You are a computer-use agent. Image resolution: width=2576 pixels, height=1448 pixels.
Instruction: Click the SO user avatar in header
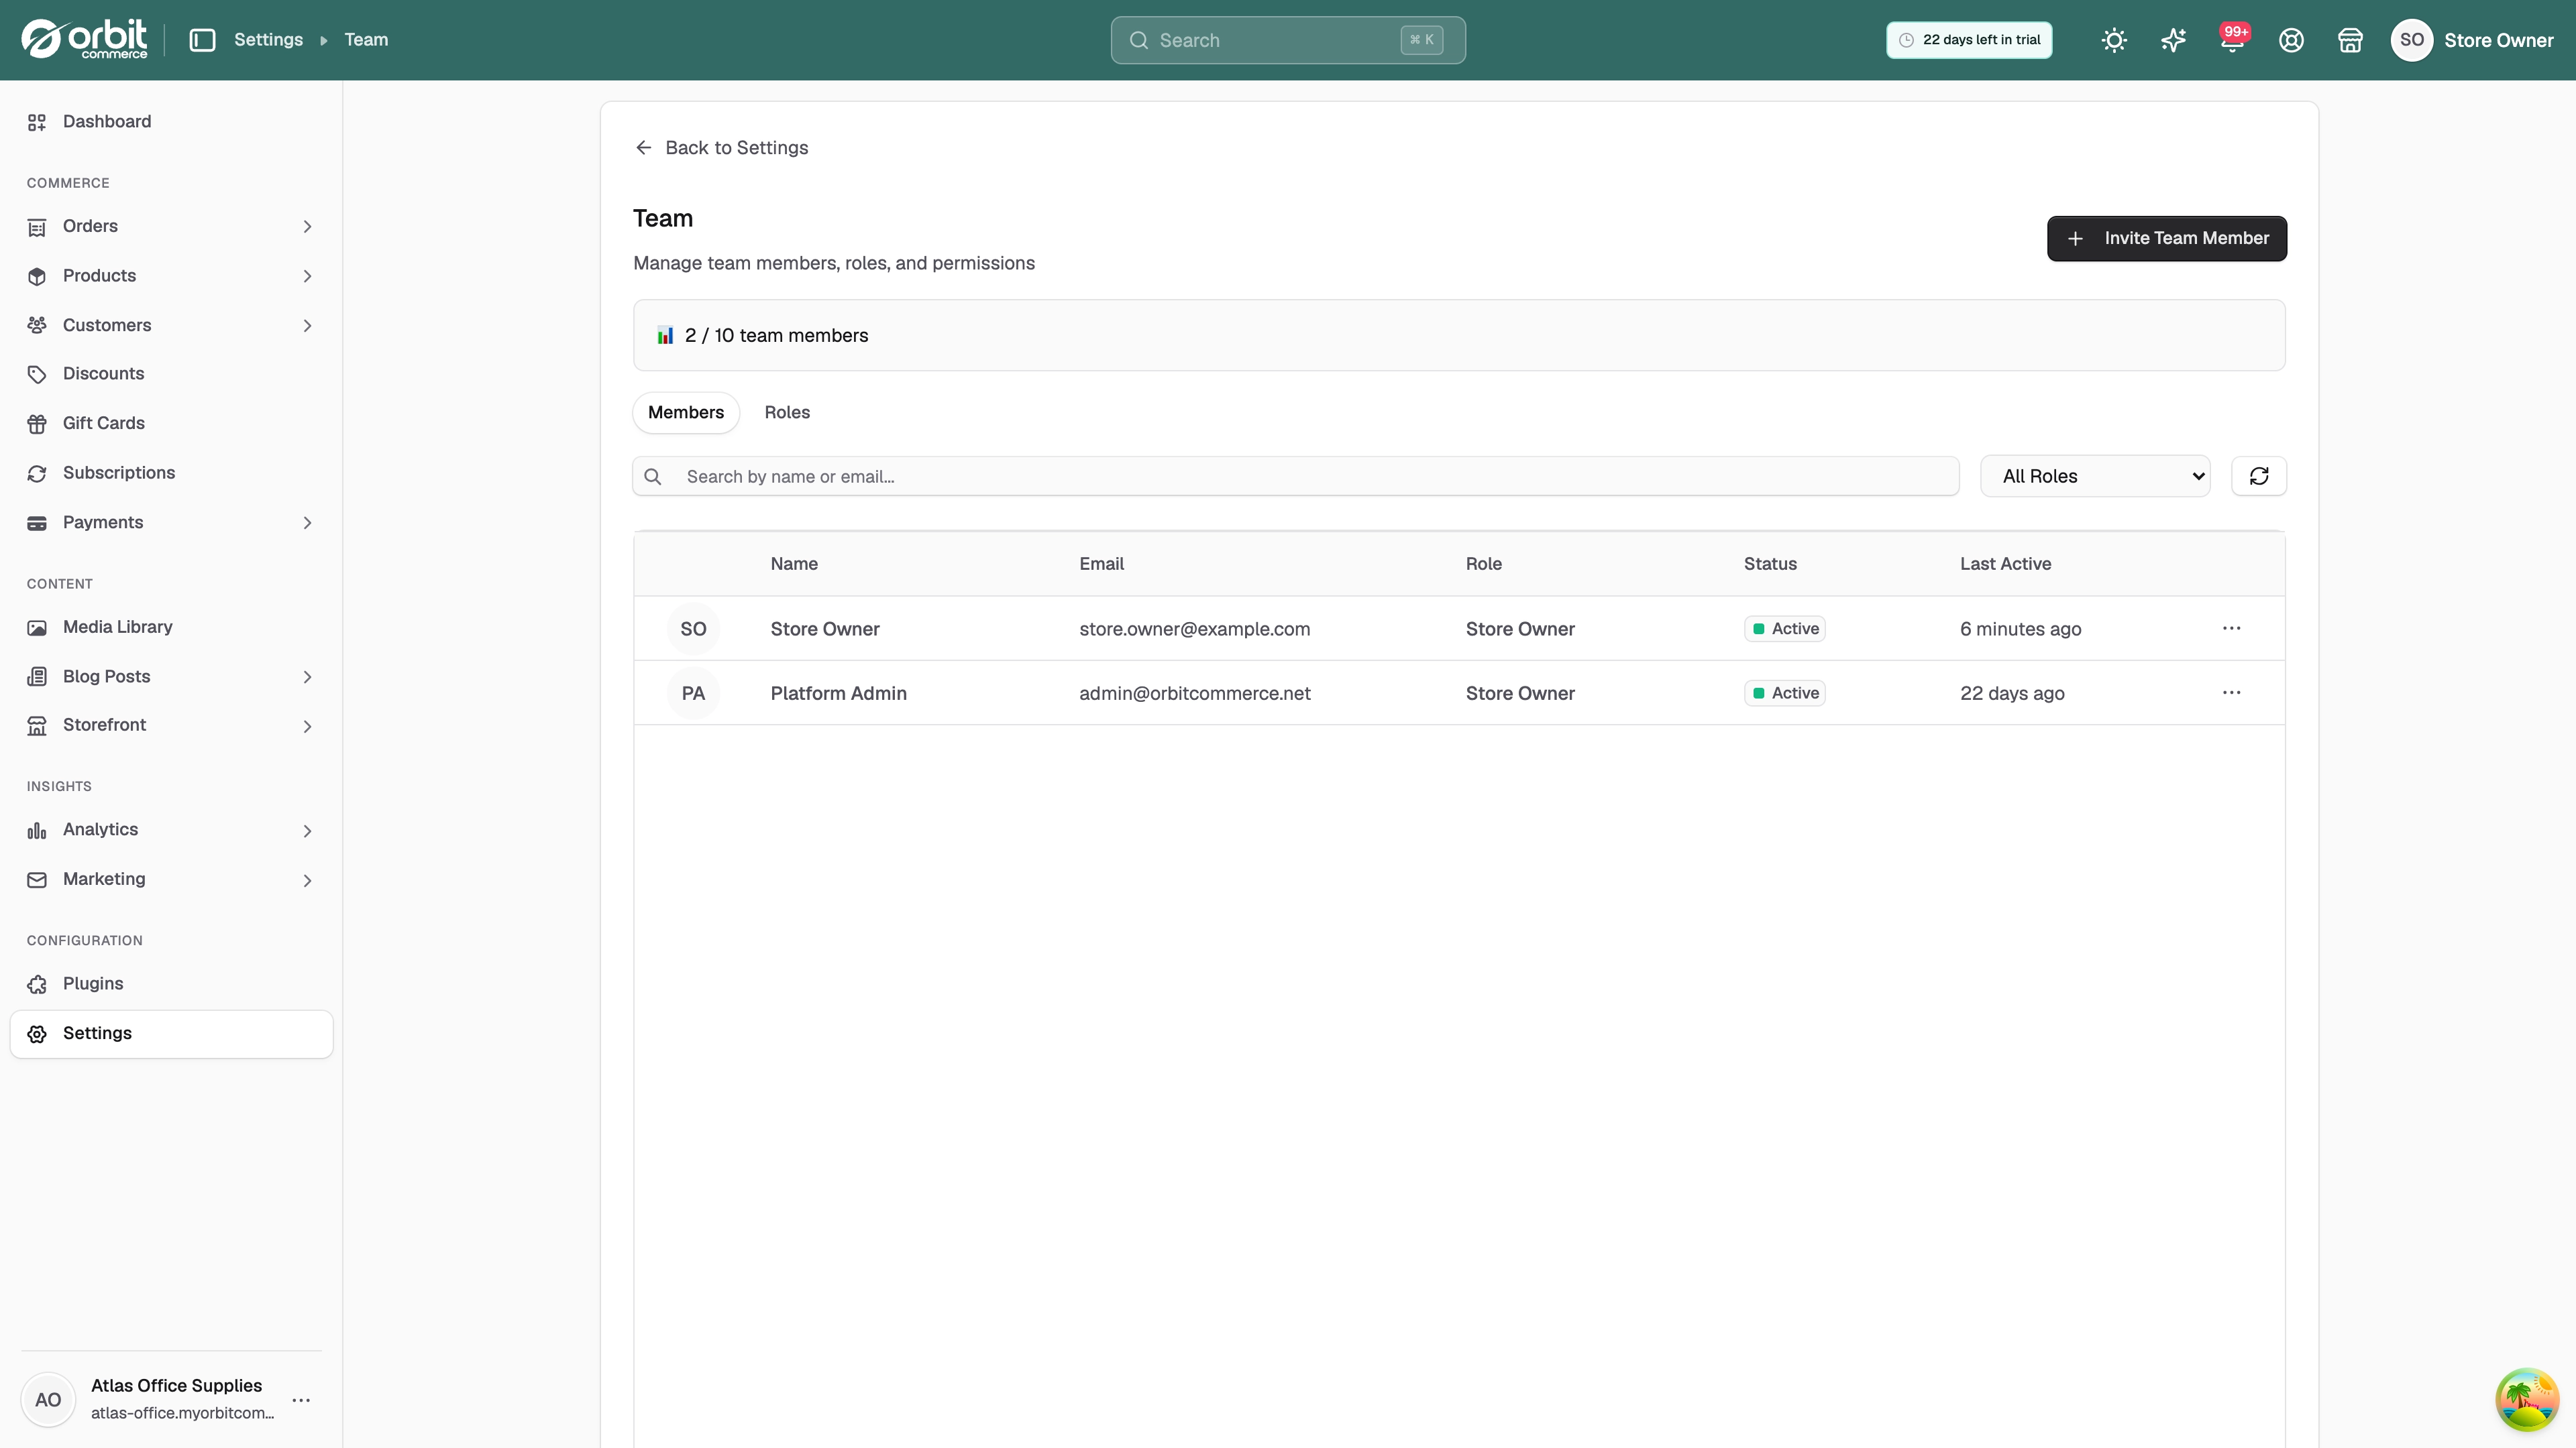(2411, 40)
